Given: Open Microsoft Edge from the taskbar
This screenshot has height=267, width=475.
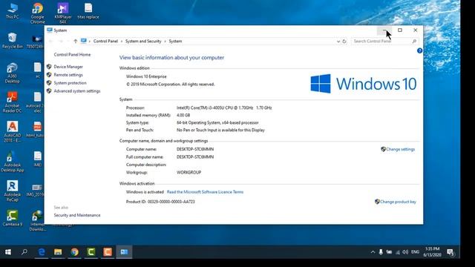Looking at the screenshot, I should point(42,252).
